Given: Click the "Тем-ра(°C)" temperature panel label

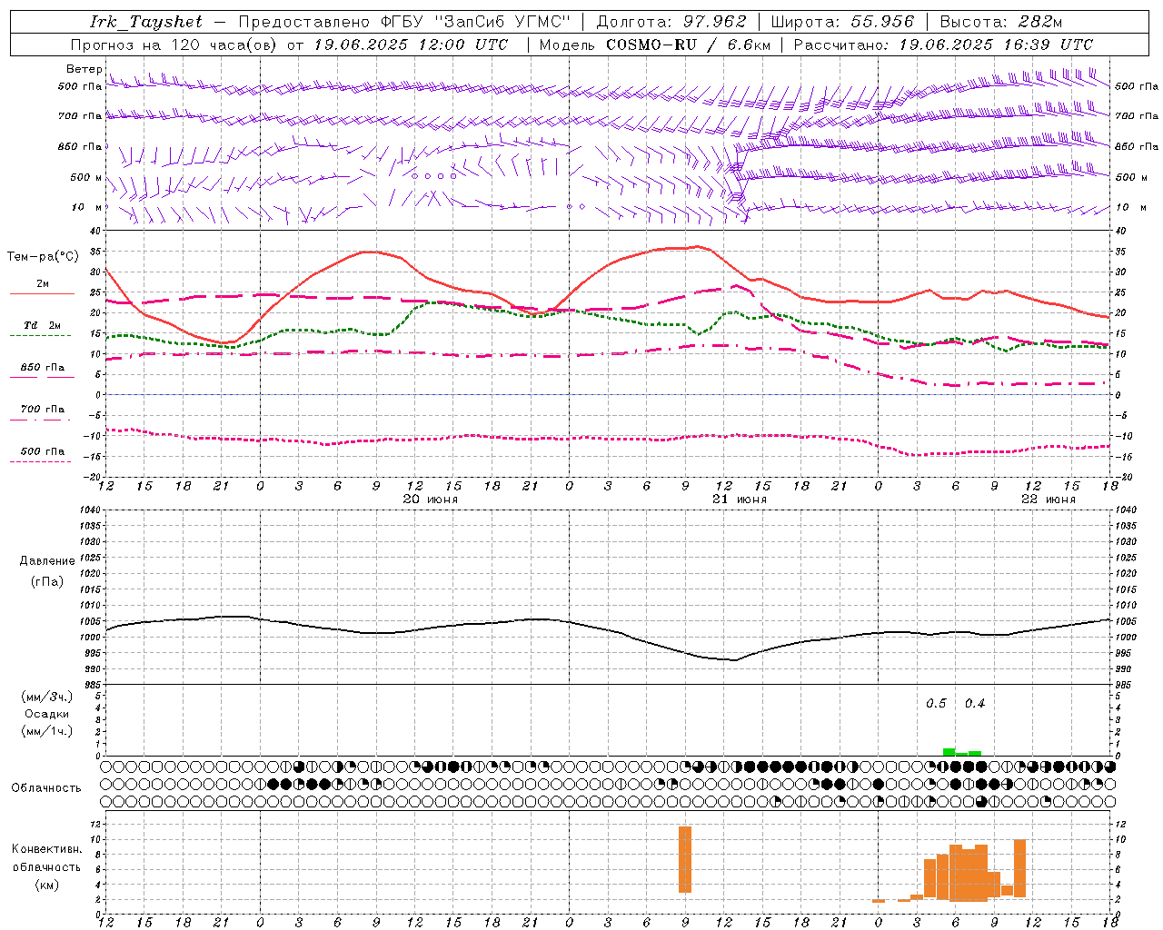Looking at the screenshot, I should coord(43,257).
